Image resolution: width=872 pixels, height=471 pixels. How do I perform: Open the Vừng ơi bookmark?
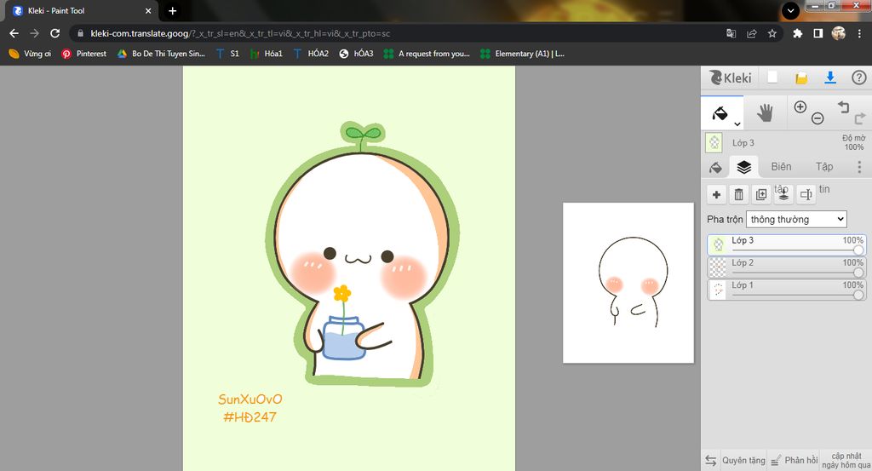30,54
